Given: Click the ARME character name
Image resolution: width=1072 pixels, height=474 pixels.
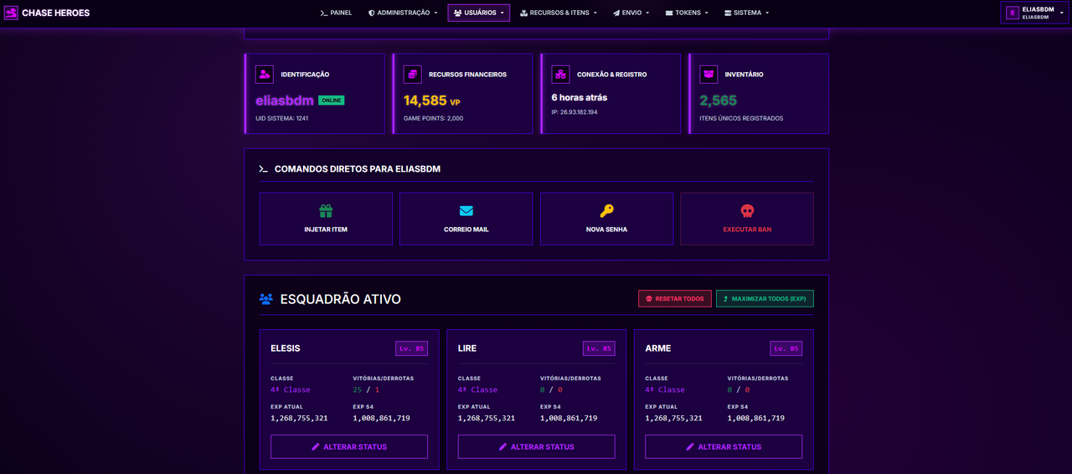Looking at the screenshot, I should pyautogui.click(x=658, y=348).
